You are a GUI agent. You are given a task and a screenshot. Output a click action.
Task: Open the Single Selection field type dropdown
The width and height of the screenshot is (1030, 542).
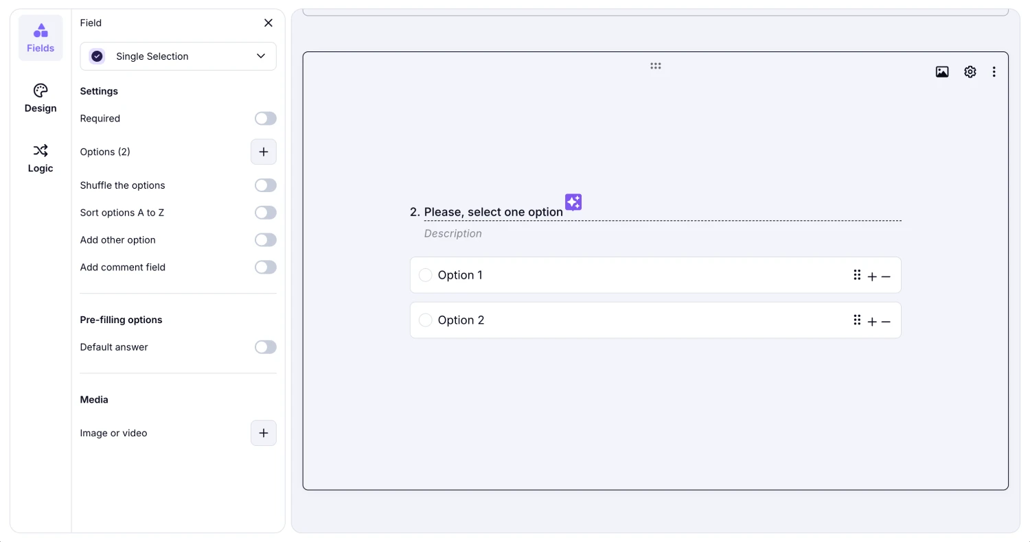[x=178, y=56]
